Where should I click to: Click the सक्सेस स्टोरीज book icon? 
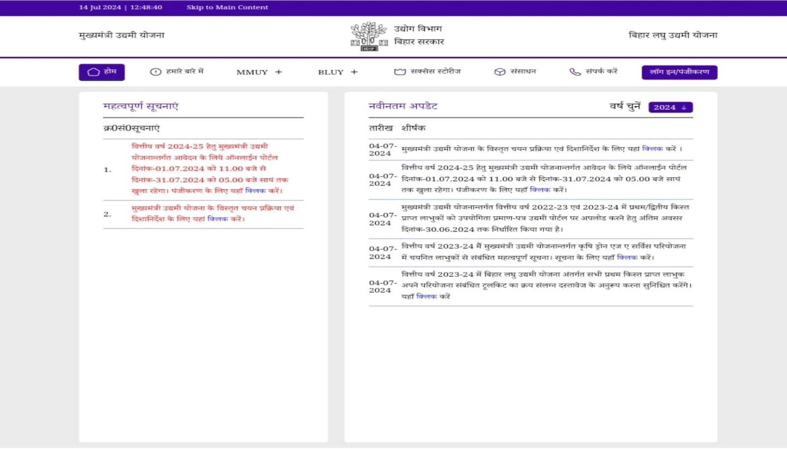tap(399, 72)
